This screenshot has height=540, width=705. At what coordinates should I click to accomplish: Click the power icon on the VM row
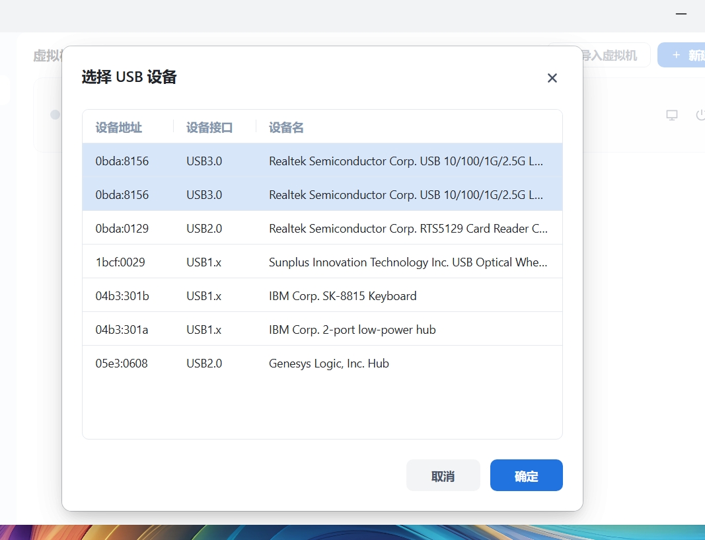(x=700, y=114)
